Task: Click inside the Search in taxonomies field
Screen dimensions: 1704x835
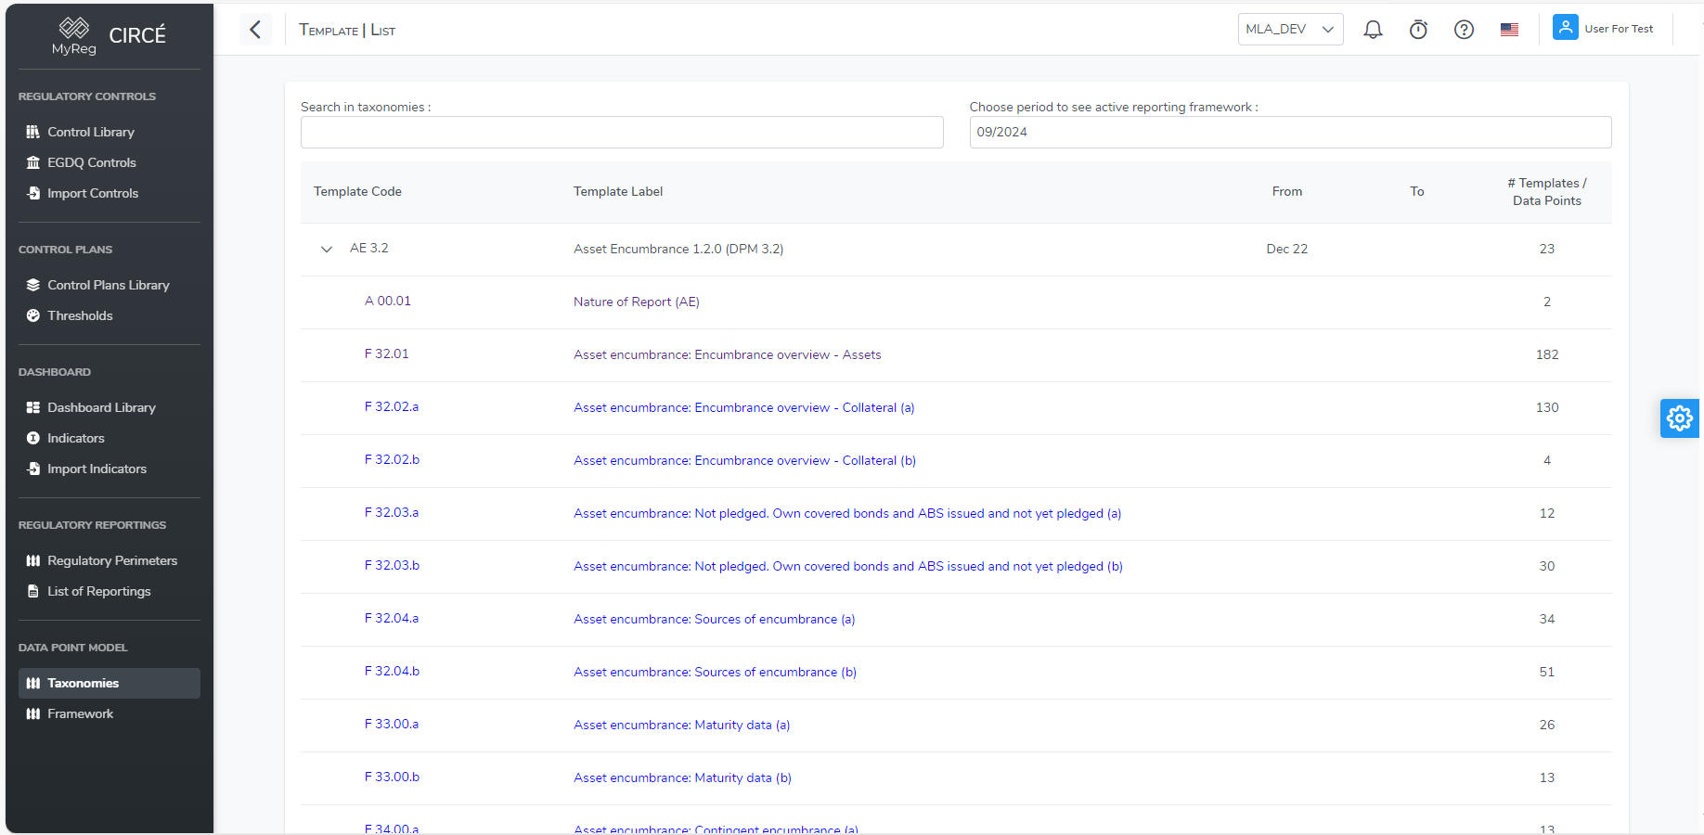Action: tap(622, 132)
